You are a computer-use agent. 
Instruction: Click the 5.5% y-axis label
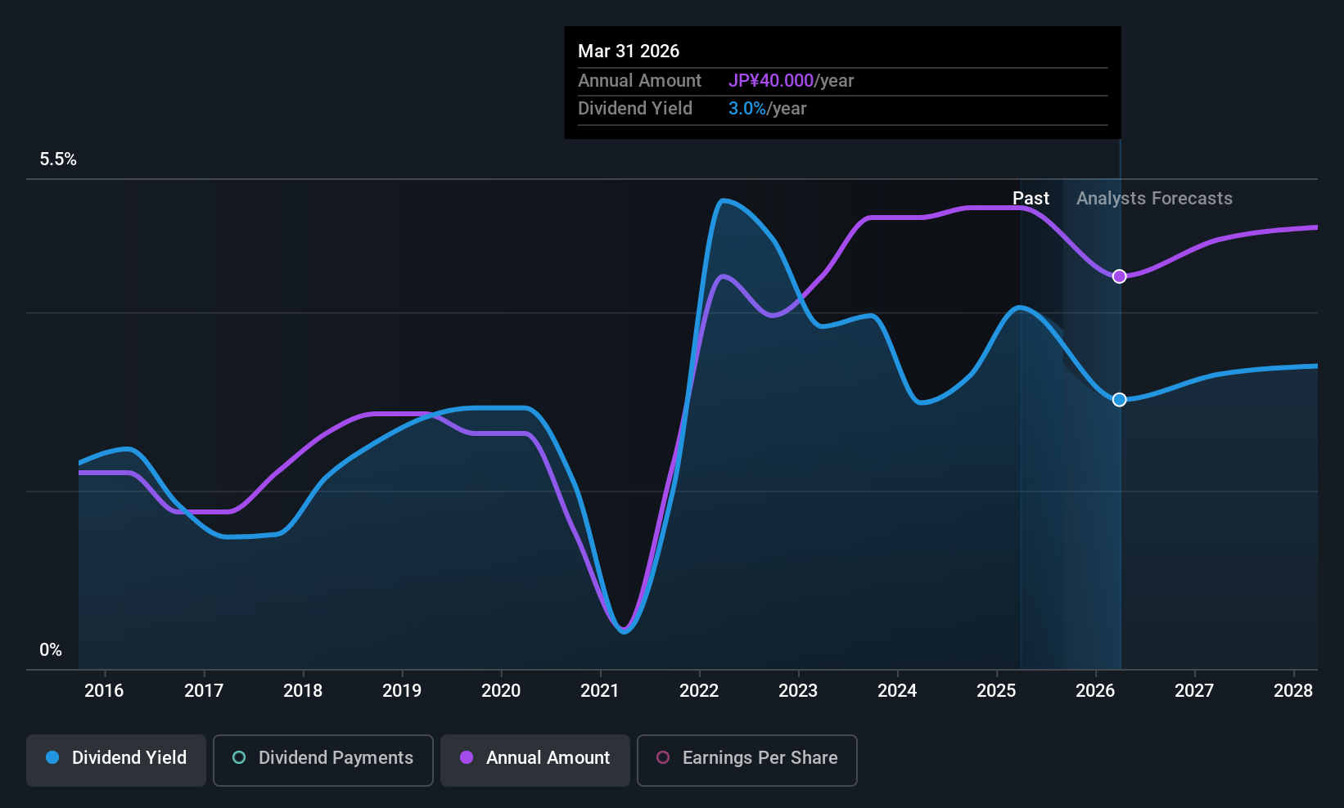(58, 159)
